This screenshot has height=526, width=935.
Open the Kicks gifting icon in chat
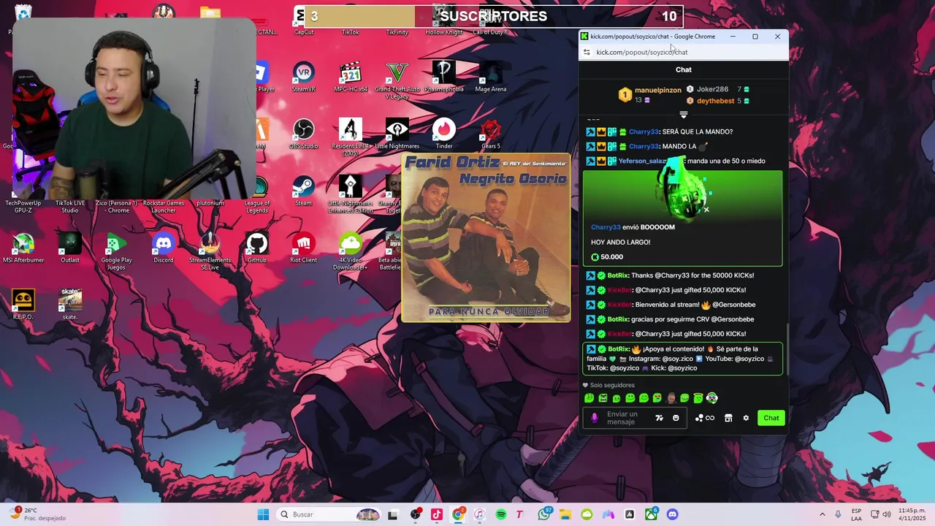pyautogui.click(x=705, y=418)
